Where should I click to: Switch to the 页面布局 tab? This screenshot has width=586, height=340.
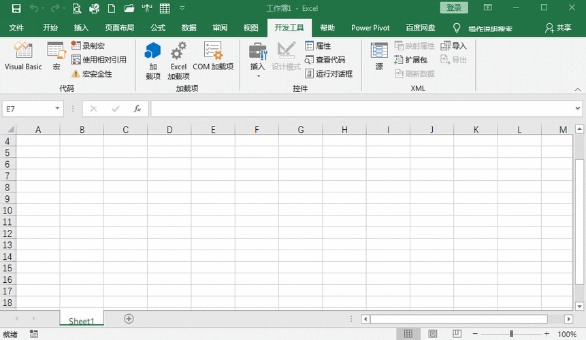pos(120,28)
